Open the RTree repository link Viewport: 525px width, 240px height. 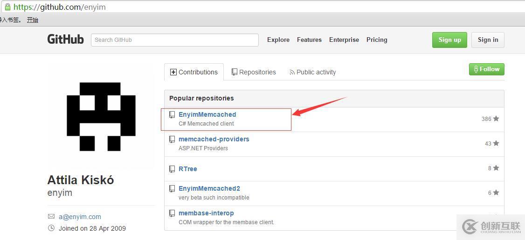click(188, 169)
